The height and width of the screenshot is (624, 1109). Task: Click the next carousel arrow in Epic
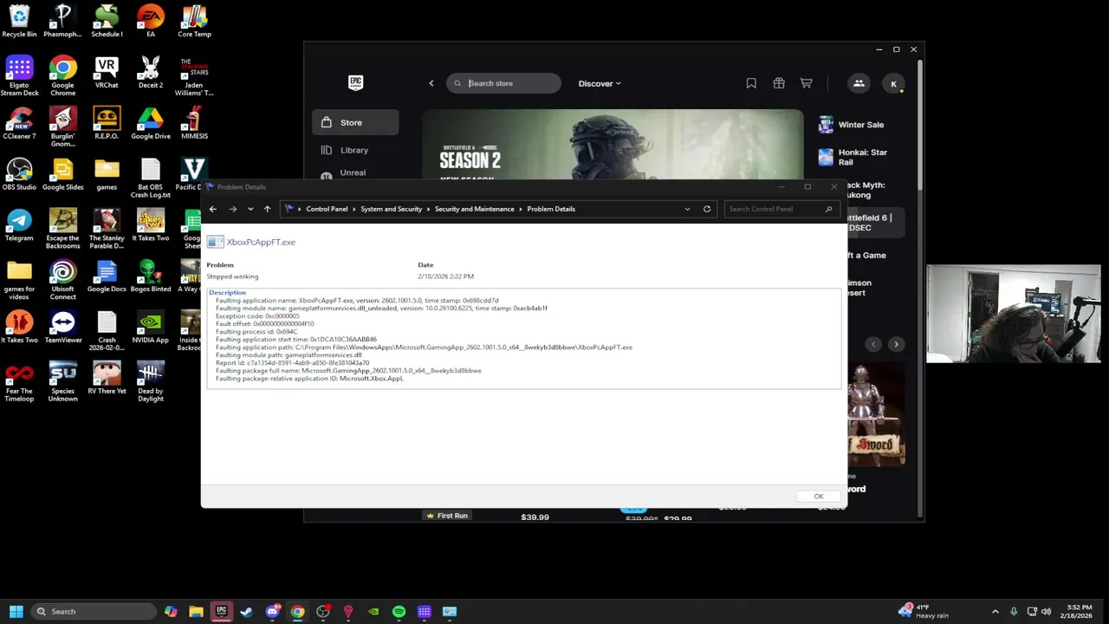(x=896, y=344)
